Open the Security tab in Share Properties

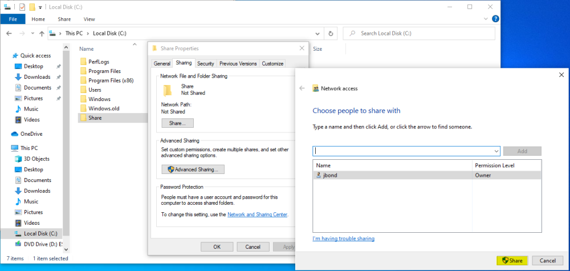tap(206, 64)
